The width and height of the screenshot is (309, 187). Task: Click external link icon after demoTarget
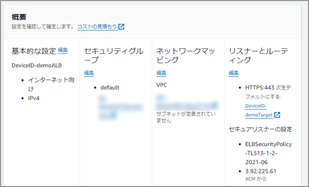tap(277, 115)
